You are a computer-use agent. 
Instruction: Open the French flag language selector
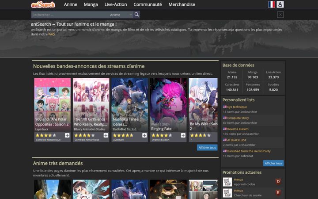(x=271, y=4)
